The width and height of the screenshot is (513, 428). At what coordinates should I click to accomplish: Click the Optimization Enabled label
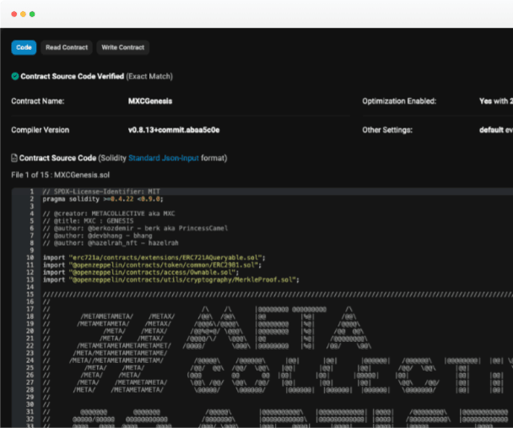coord(399,101)
